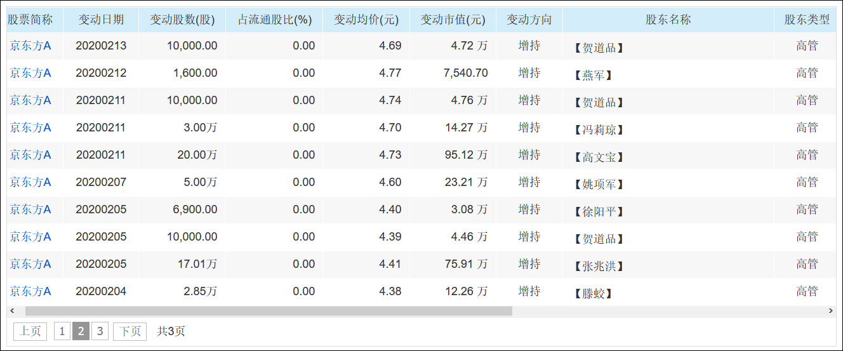The height and width of the screenshot is (351, 843).
Task: Open 京东方A link in the 20200204 row
Action: [30, 291]
